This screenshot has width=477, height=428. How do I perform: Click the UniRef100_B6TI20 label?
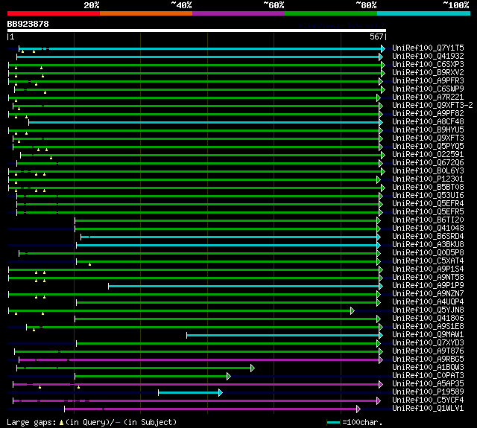(428, 220)
